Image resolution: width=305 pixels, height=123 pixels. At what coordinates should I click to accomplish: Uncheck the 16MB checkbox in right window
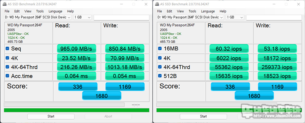coord(160,49)
